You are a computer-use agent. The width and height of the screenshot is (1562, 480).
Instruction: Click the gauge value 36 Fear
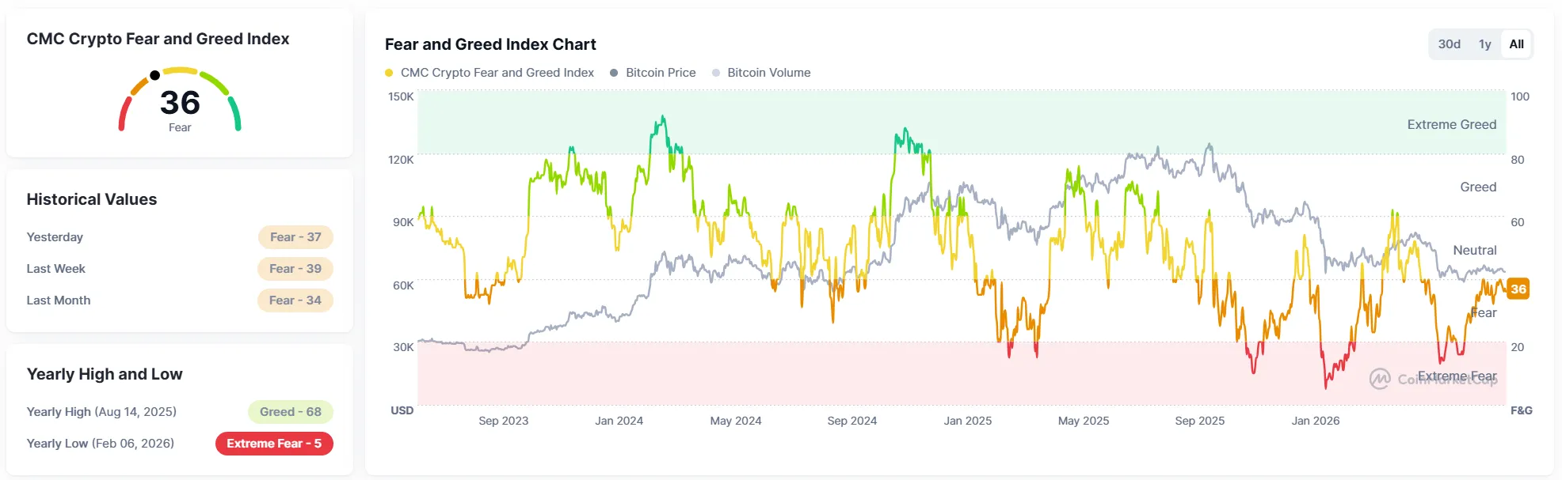click(180, 109)
